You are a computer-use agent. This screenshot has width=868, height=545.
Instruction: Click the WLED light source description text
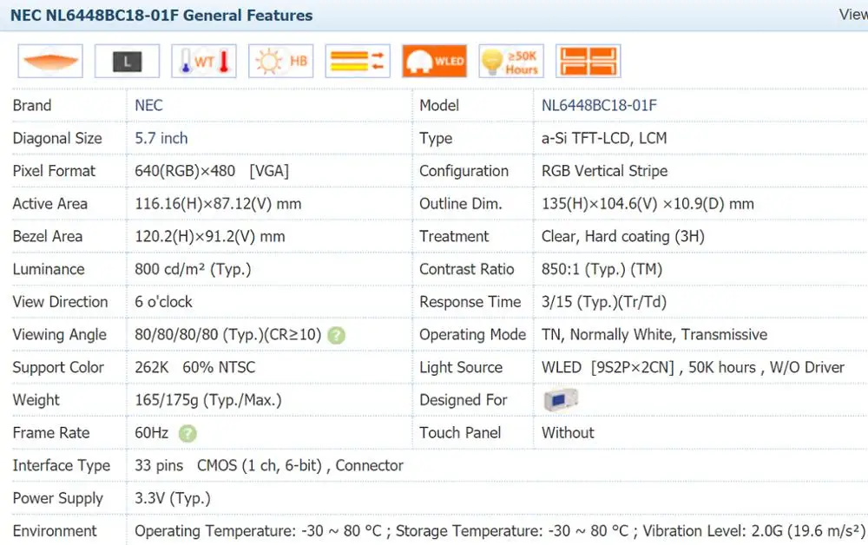pos(693,367)
